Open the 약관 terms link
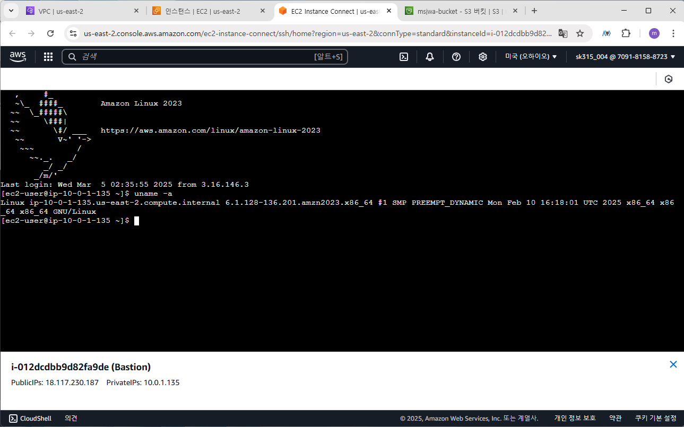The height and width of the screenshot is (427, 684). (616, 419)
